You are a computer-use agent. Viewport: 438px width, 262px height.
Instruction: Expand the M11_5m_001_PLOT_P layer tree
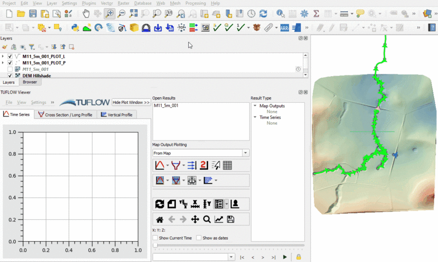[3, 63]
